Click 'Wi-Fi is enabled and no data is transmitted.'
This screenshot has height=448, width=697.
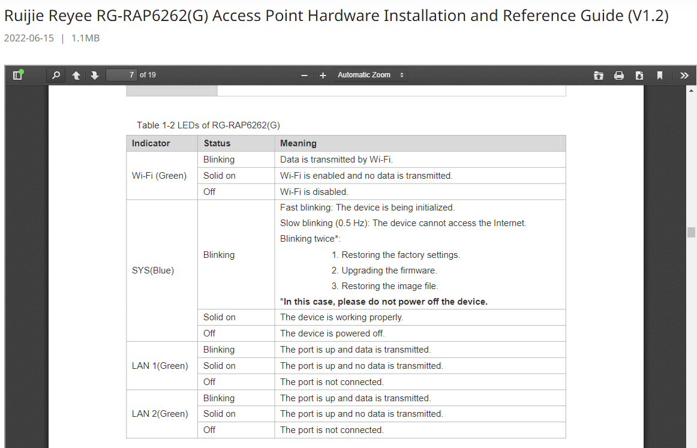pos(366,176)
